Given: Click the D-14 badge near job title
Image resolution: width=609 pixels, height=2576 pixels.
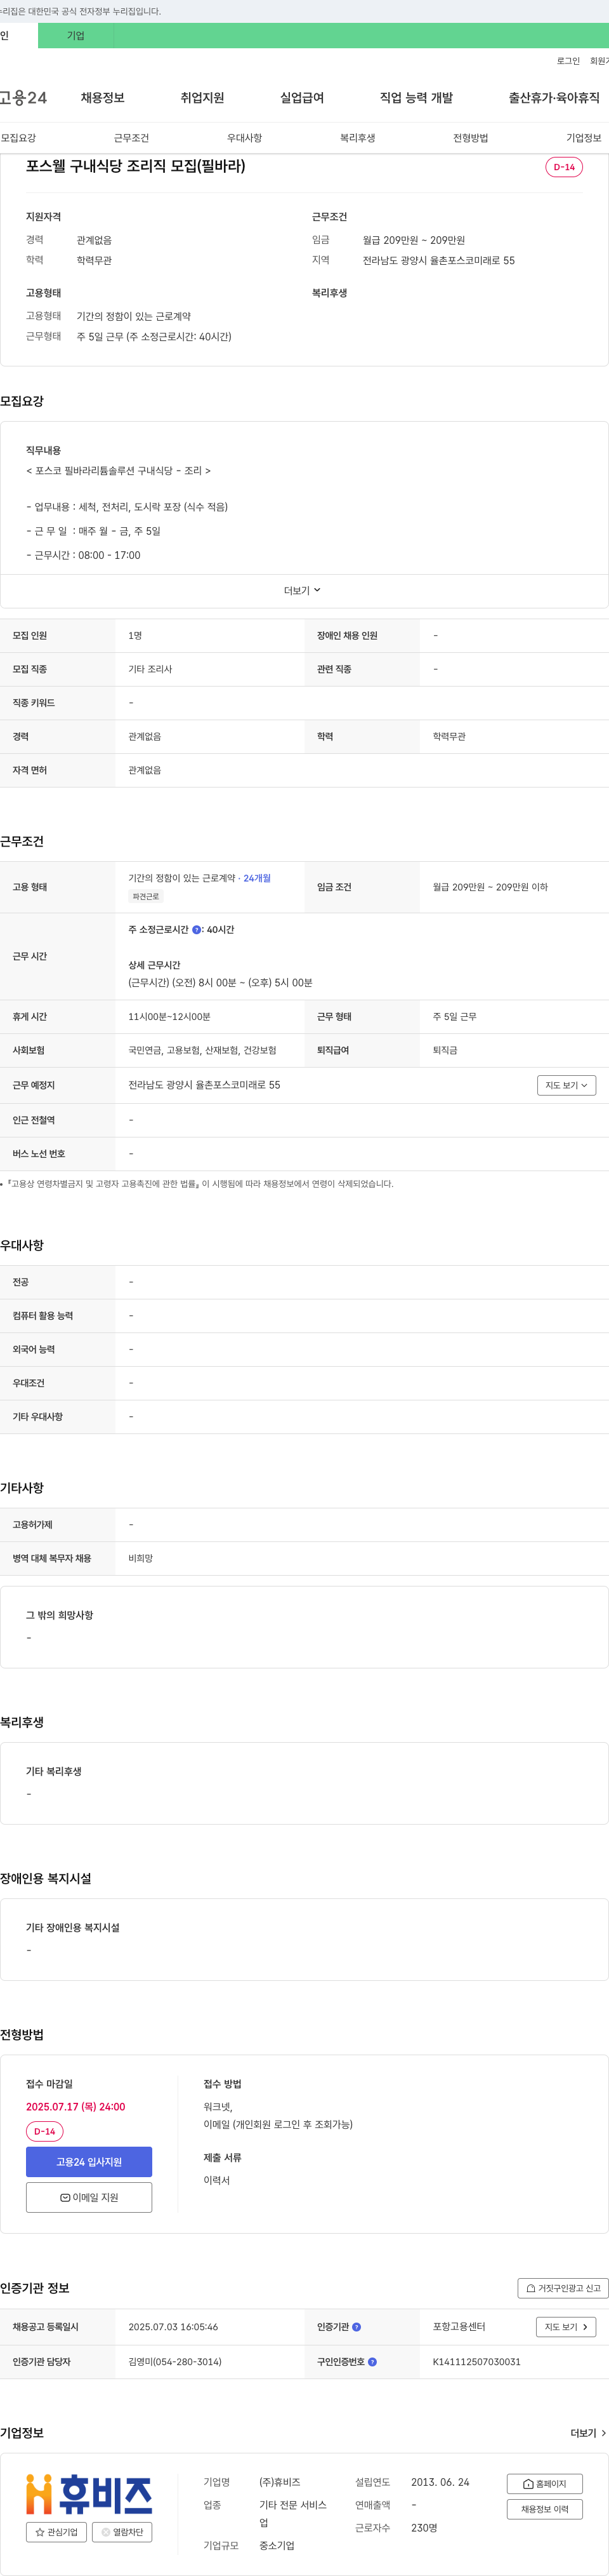Looking at the screenshot, I should pyautogui.click(x=564, y=167).
